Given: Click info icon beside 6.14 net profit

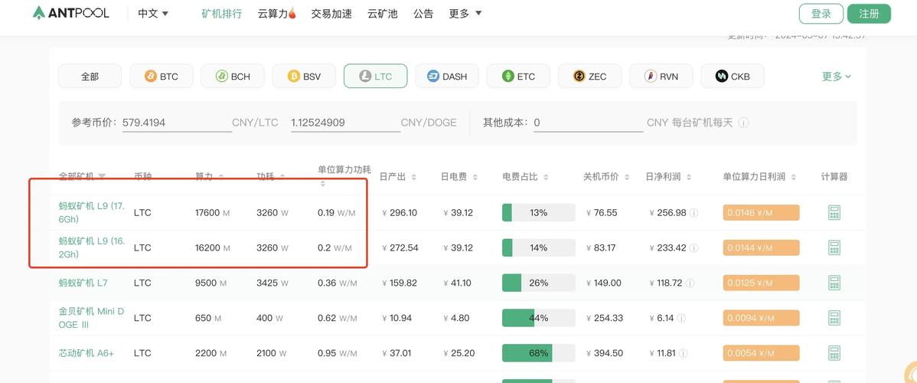Looking at the screenshot, I should [x=681, y=318].
